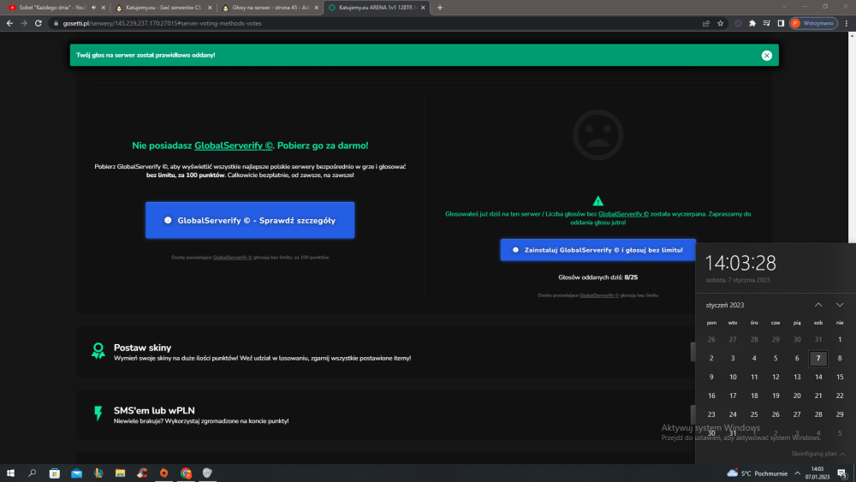Open Skonfiguruj plan agenda expander
This screenshot has width=856, height=482.
818,454
